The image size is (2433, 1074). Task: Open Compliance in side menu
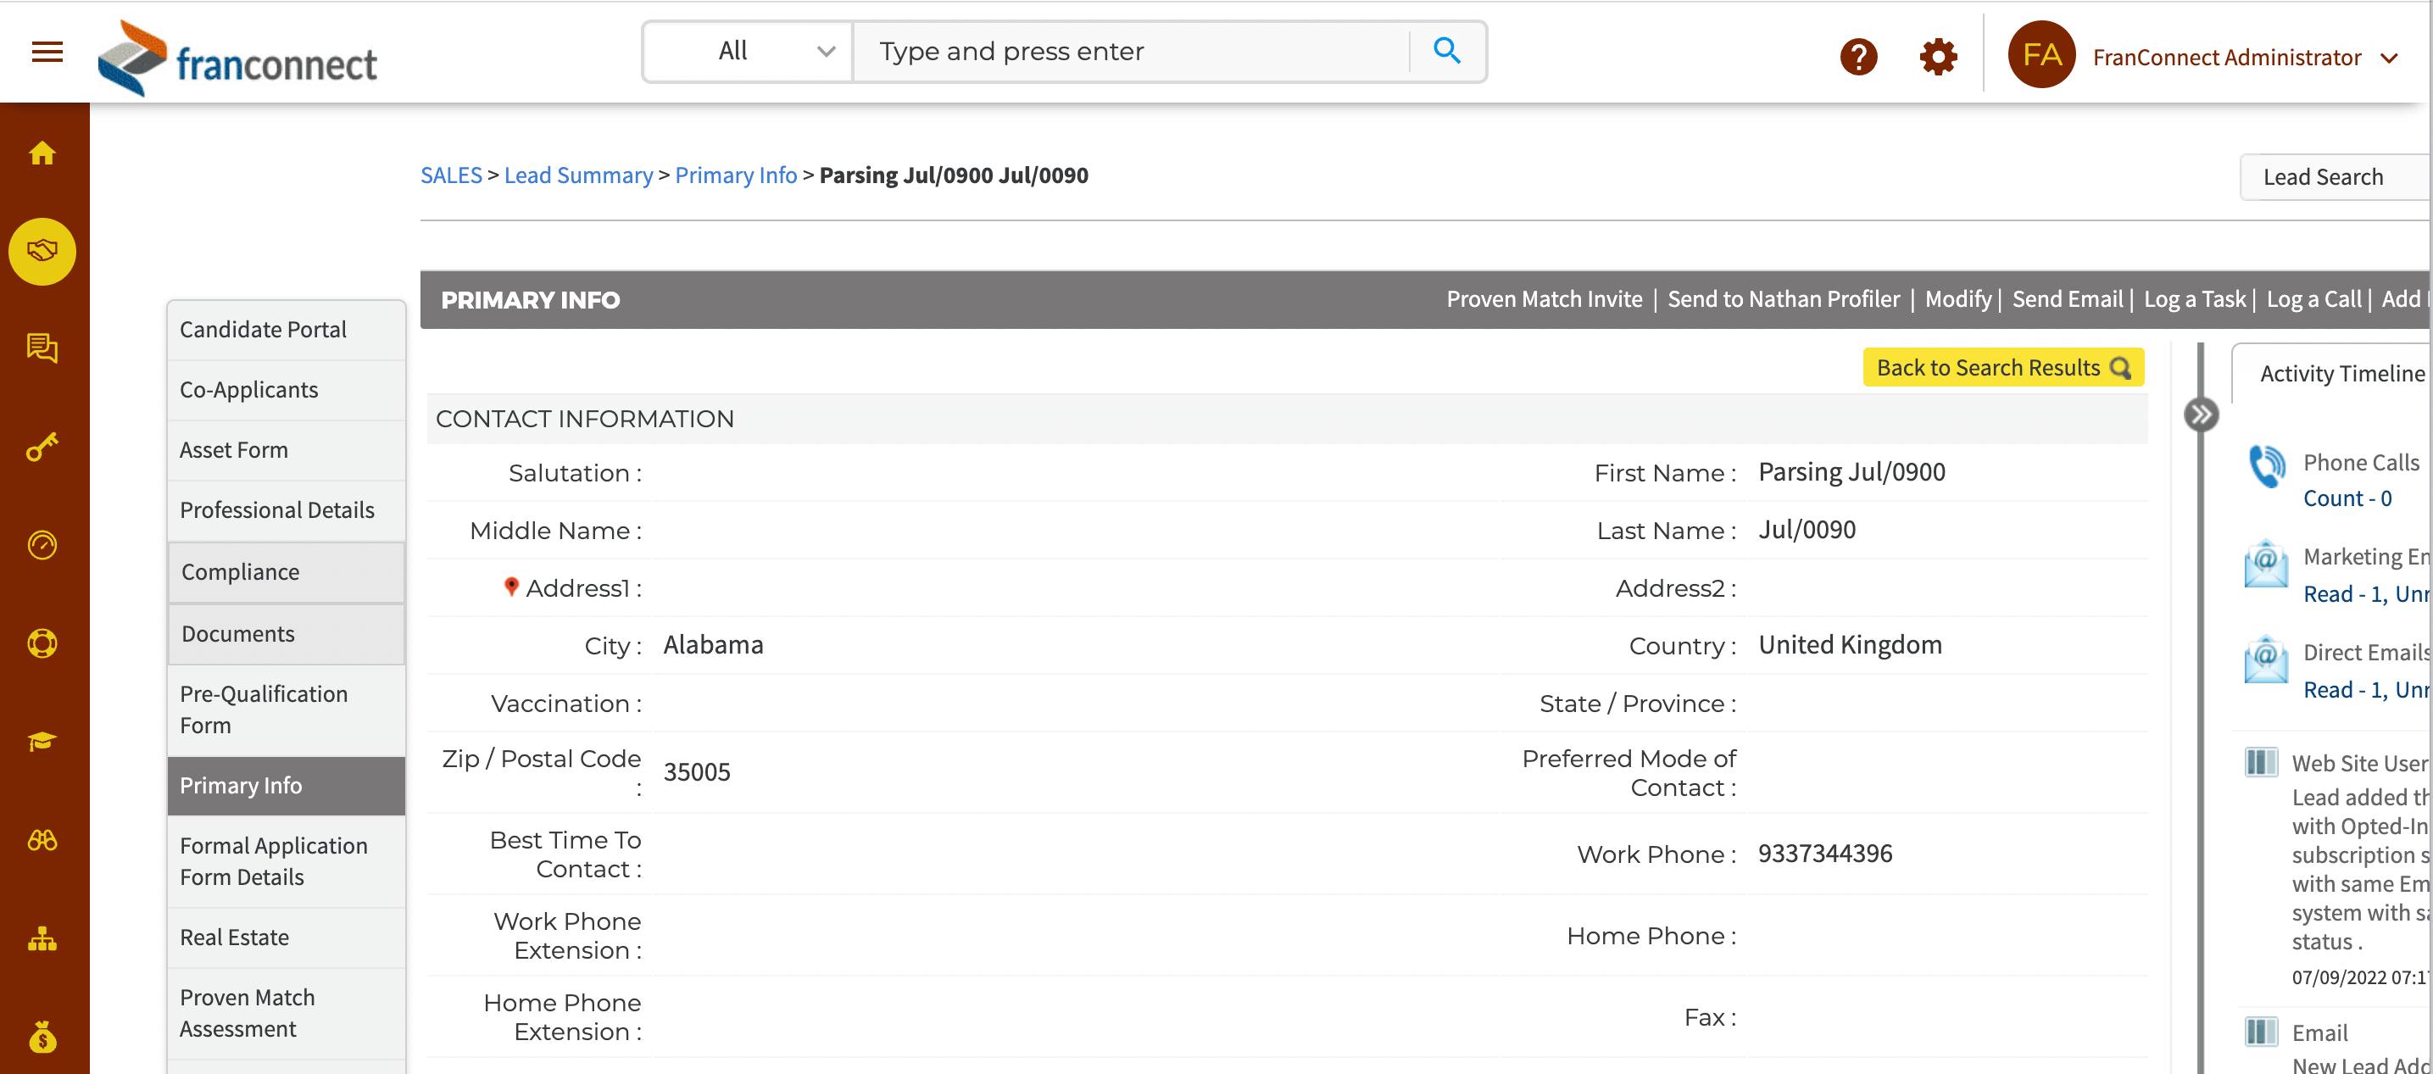pyautogui.click(x=287, y=572)
